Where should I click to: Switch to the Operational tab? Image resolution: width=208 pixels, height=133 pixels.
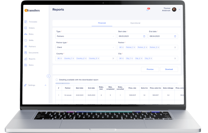(x=135, y=23)
